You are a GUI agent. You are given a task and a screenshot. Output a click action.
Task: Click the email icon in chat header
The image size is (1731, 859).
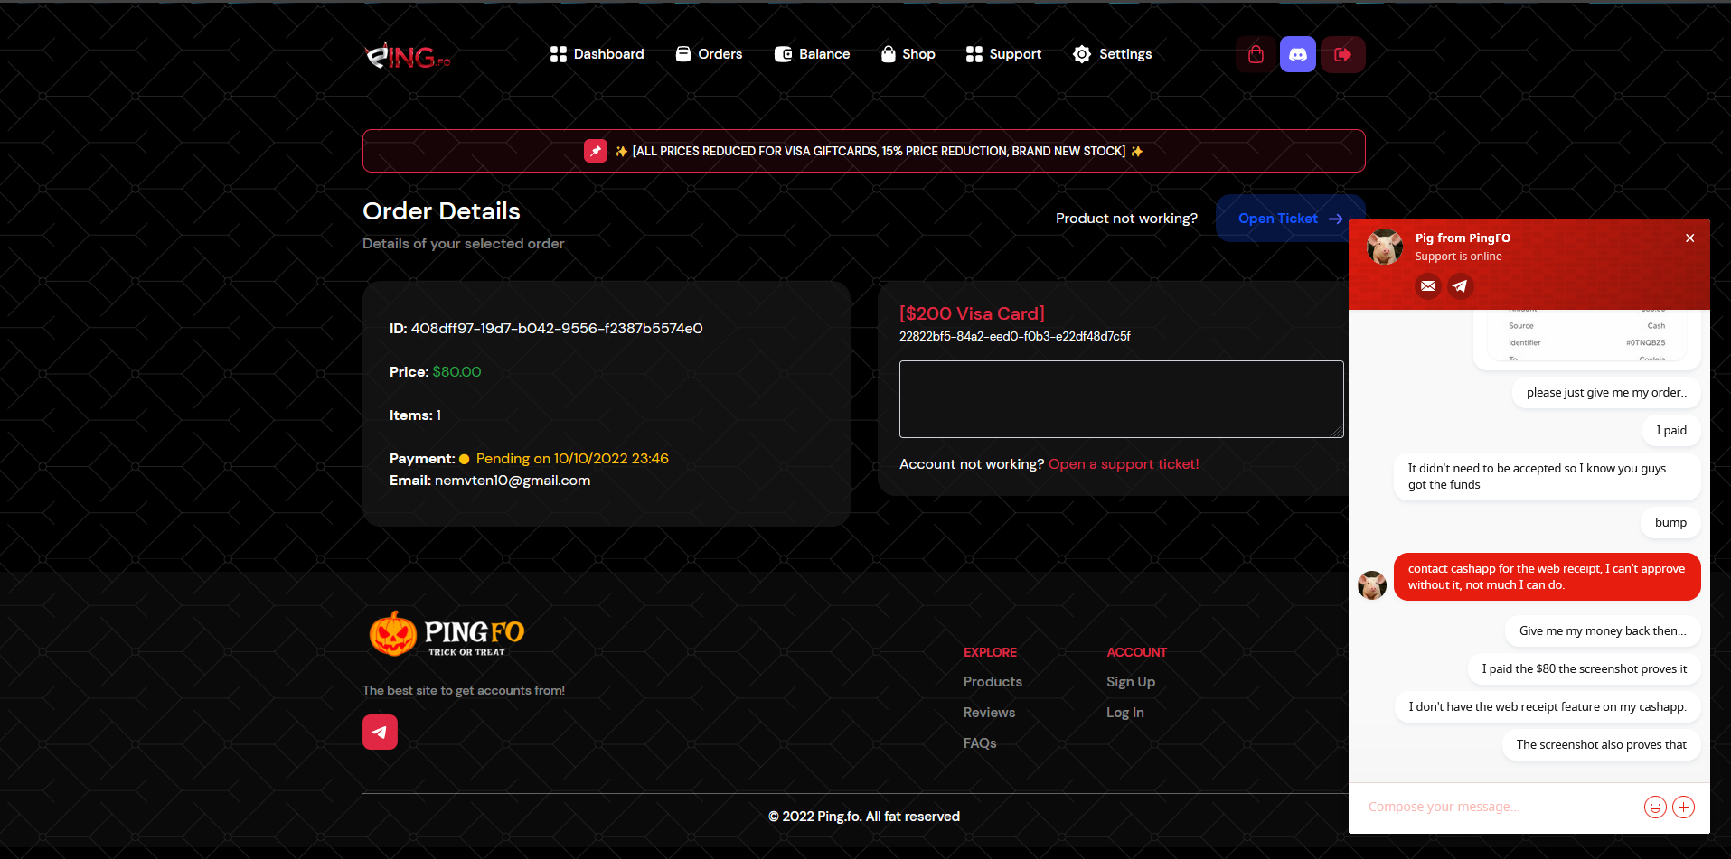click(x=1428, y=286)
